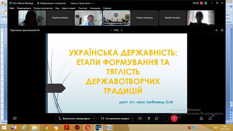
Task: Toggle closed captions icon
Action: coord(15,118)
